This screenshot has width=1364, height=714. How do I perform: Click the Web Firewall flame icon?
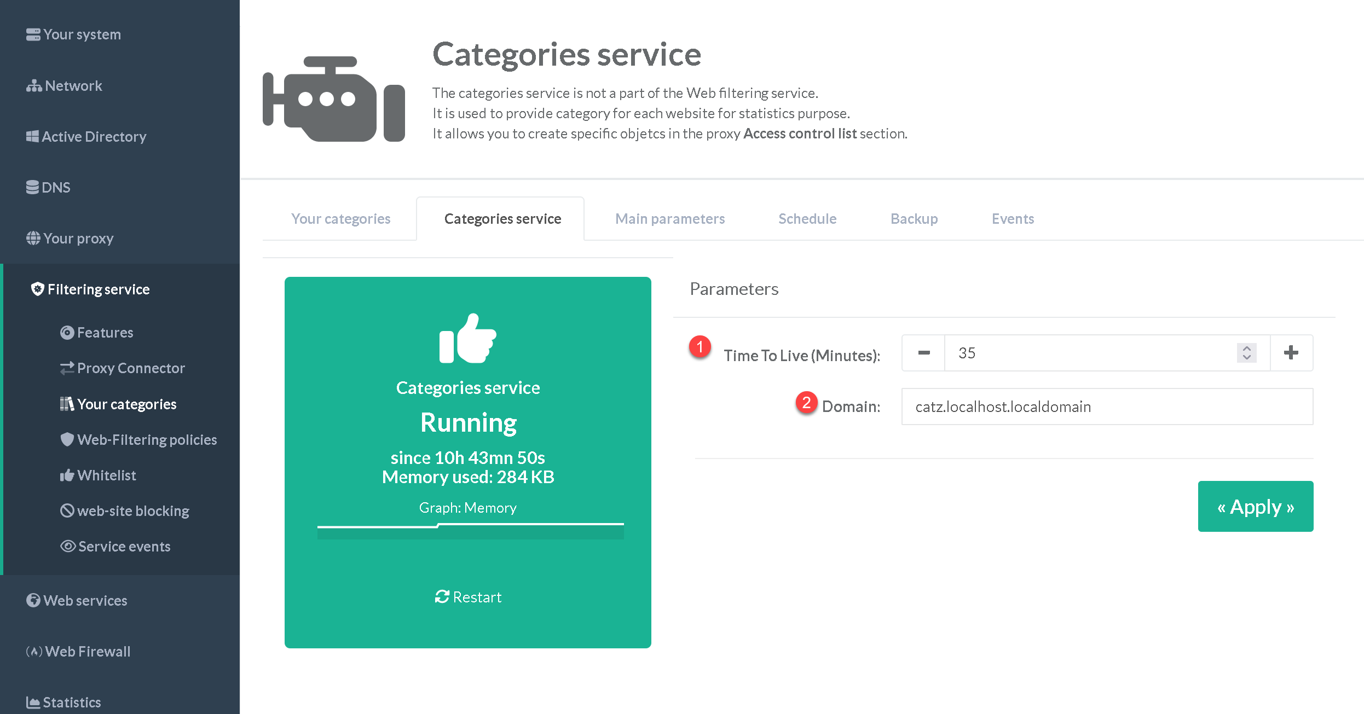pyautogui.click(x=34, y=652)
